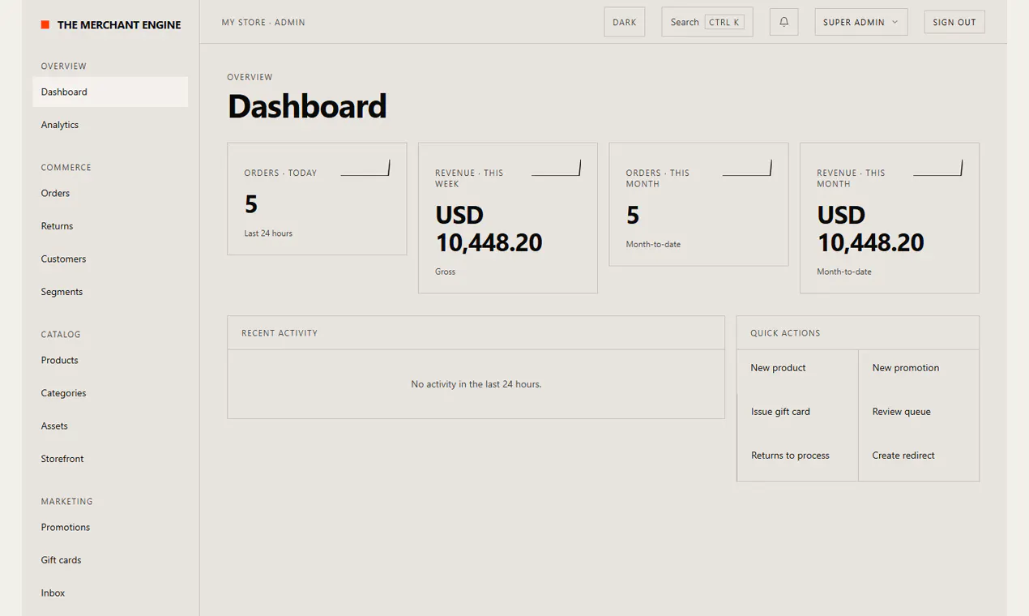The image size is (1029, 616).
Task: Toggle the DARK theme button
Action: (x=625, y=22)
